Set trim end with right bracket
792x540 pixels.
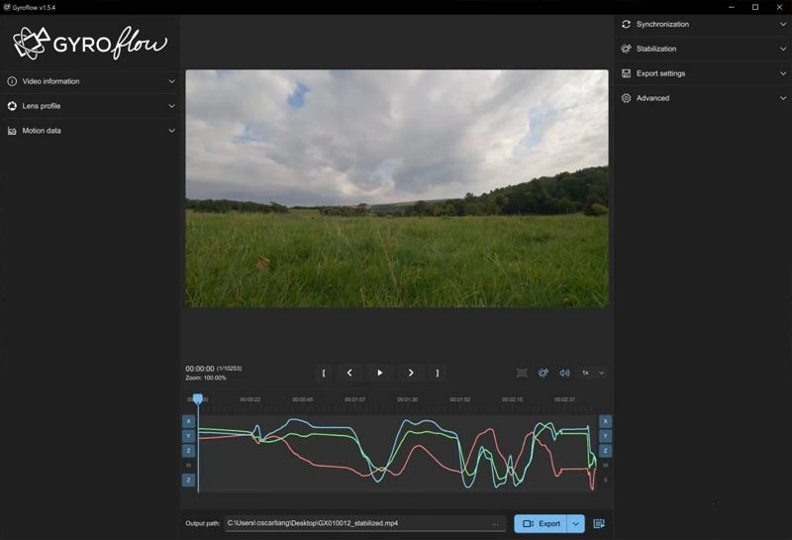coord(437,374)
